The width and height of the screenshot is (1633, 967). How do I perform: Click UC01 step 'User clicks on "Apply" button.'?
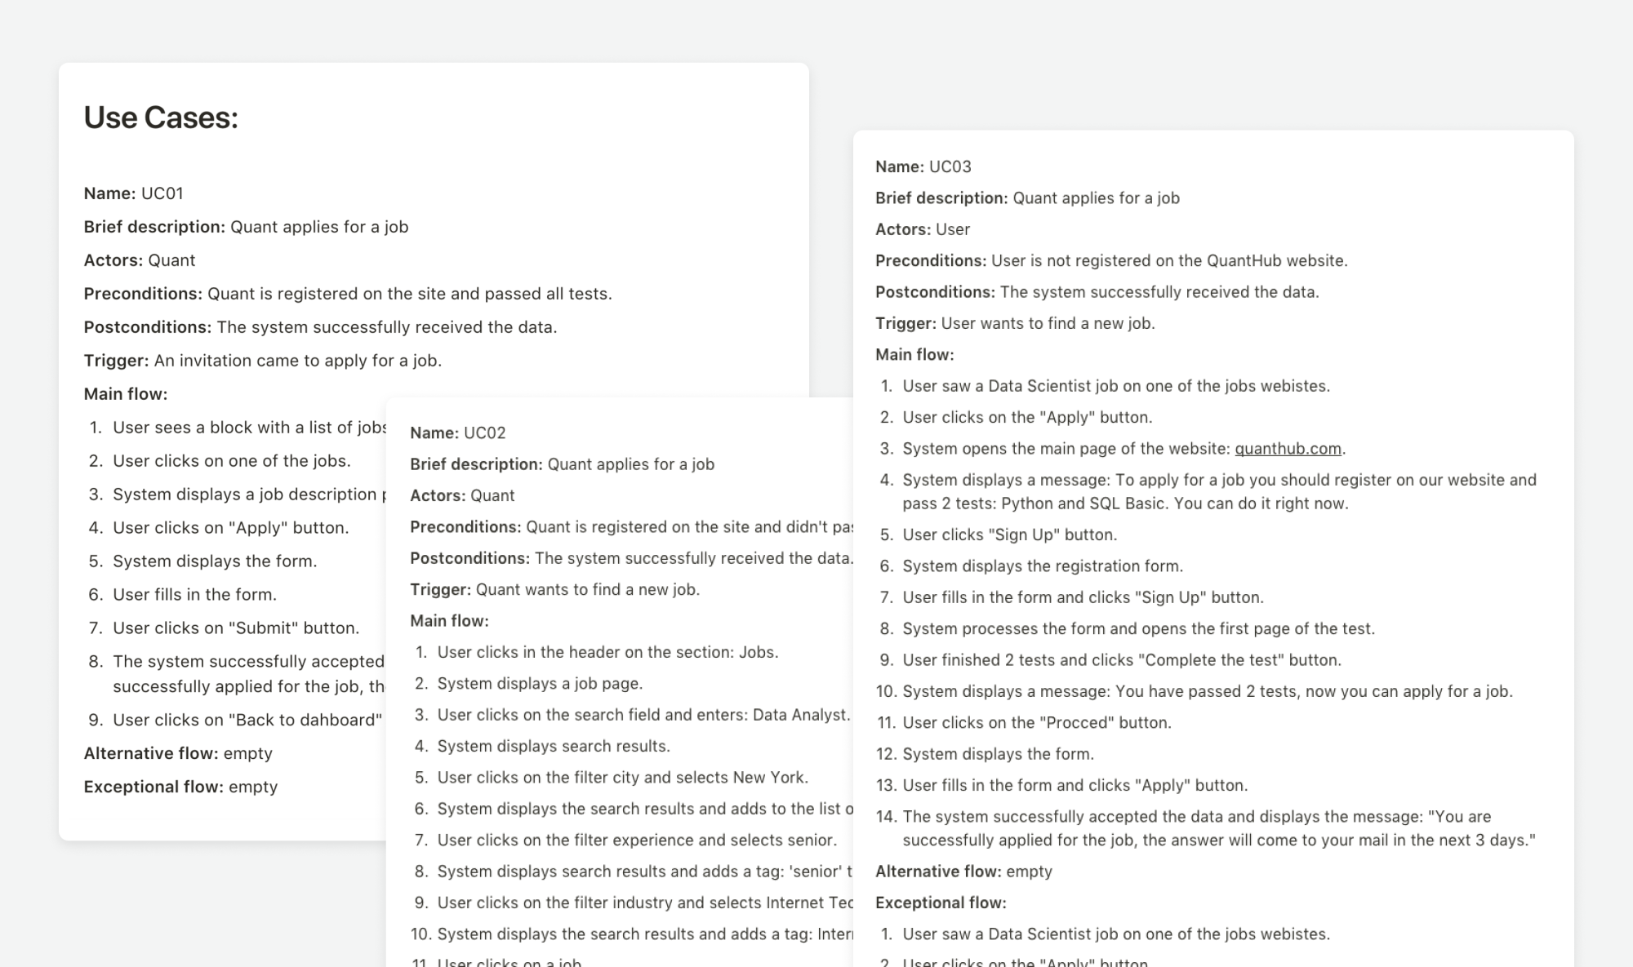[231, 528]
